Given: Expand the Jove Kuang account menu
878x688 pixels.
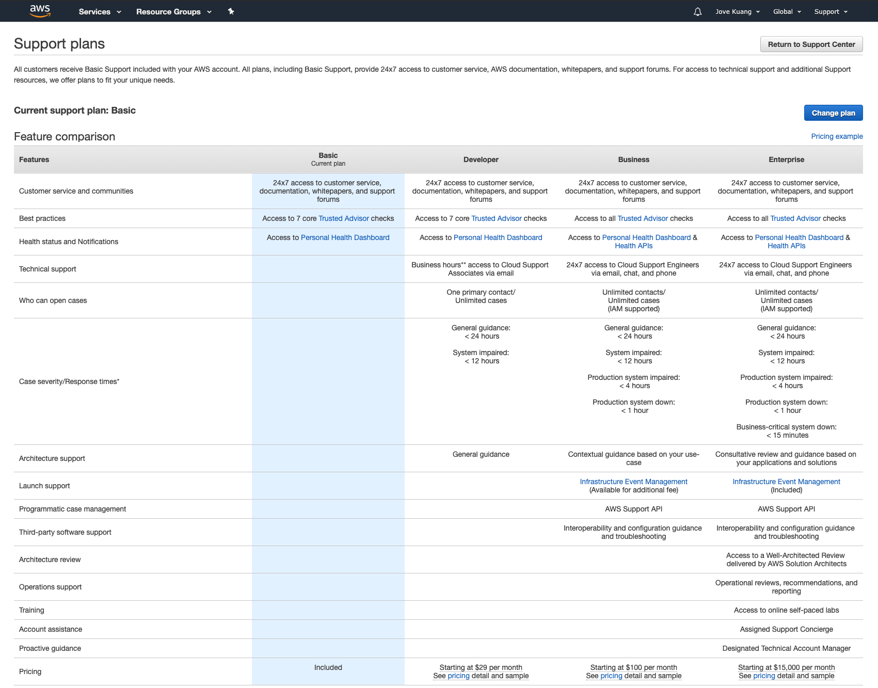Looking at the screenshot, I should [x=738, y=11].
